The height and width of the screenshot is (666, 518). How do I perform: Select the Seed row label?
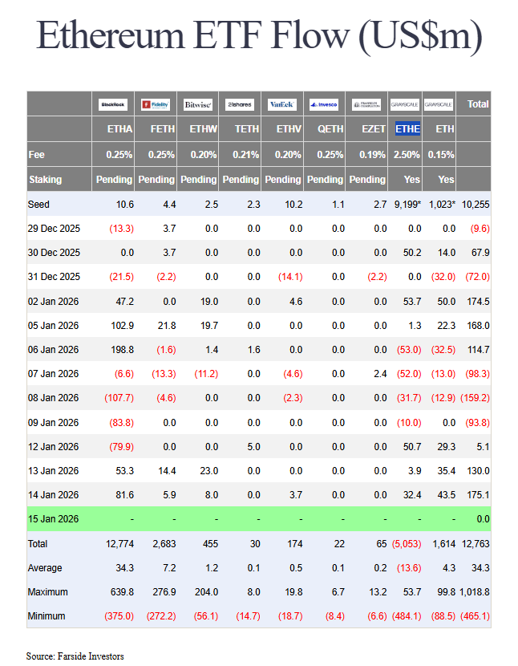[38, 205]
